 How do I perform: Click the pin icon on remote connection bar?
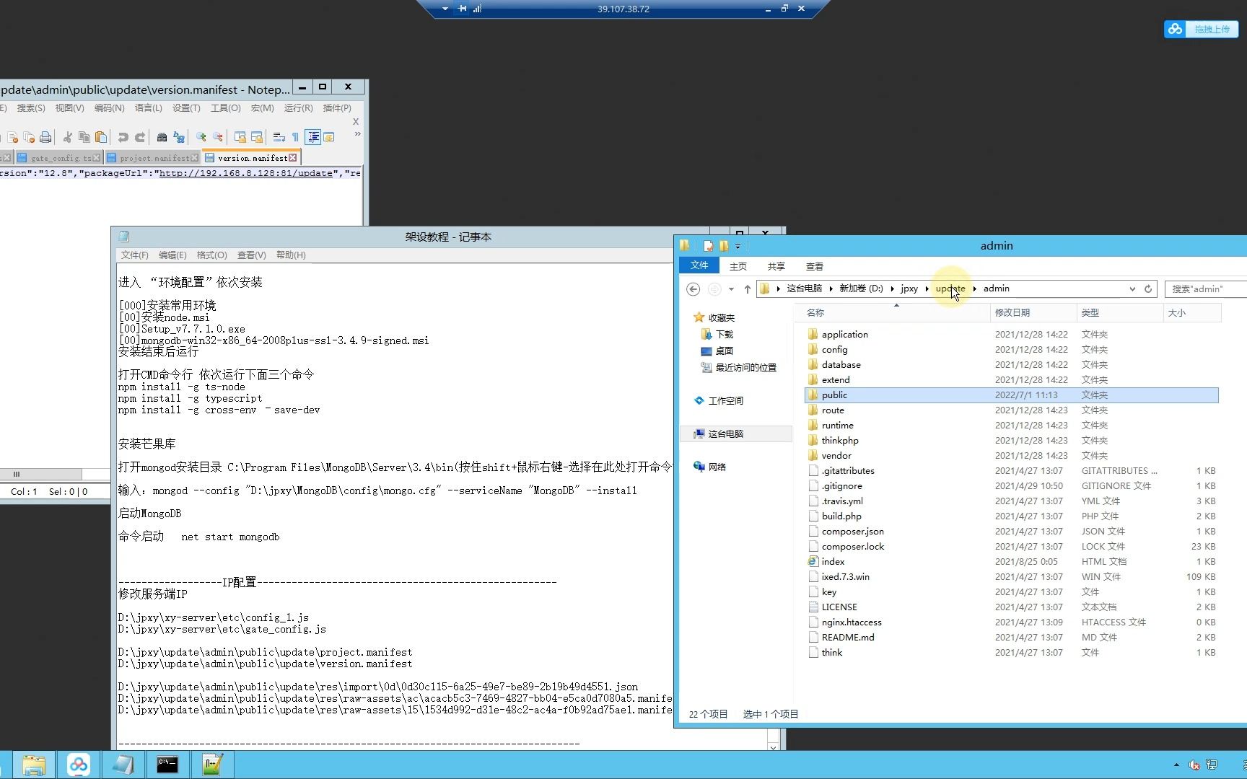tap(462, 9)
